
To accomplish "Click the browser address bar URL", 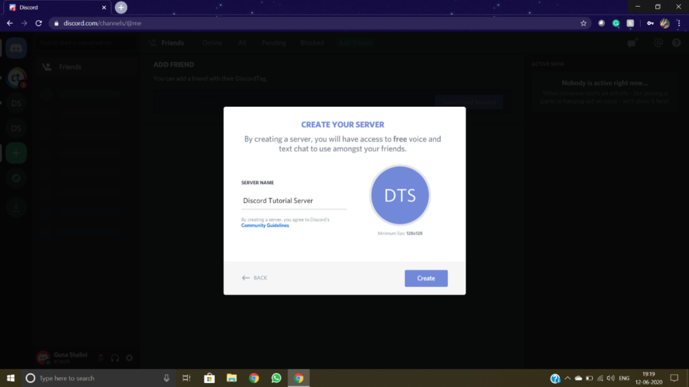I will tap(102, 24).
